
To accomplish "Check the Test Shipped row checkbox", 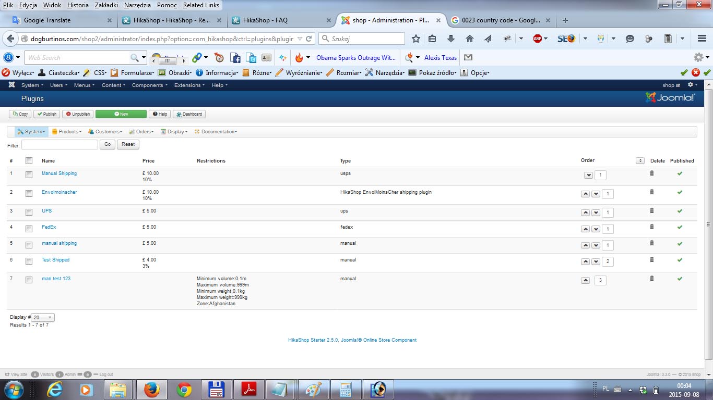I will pyautogui.click(x=29, y=260).
